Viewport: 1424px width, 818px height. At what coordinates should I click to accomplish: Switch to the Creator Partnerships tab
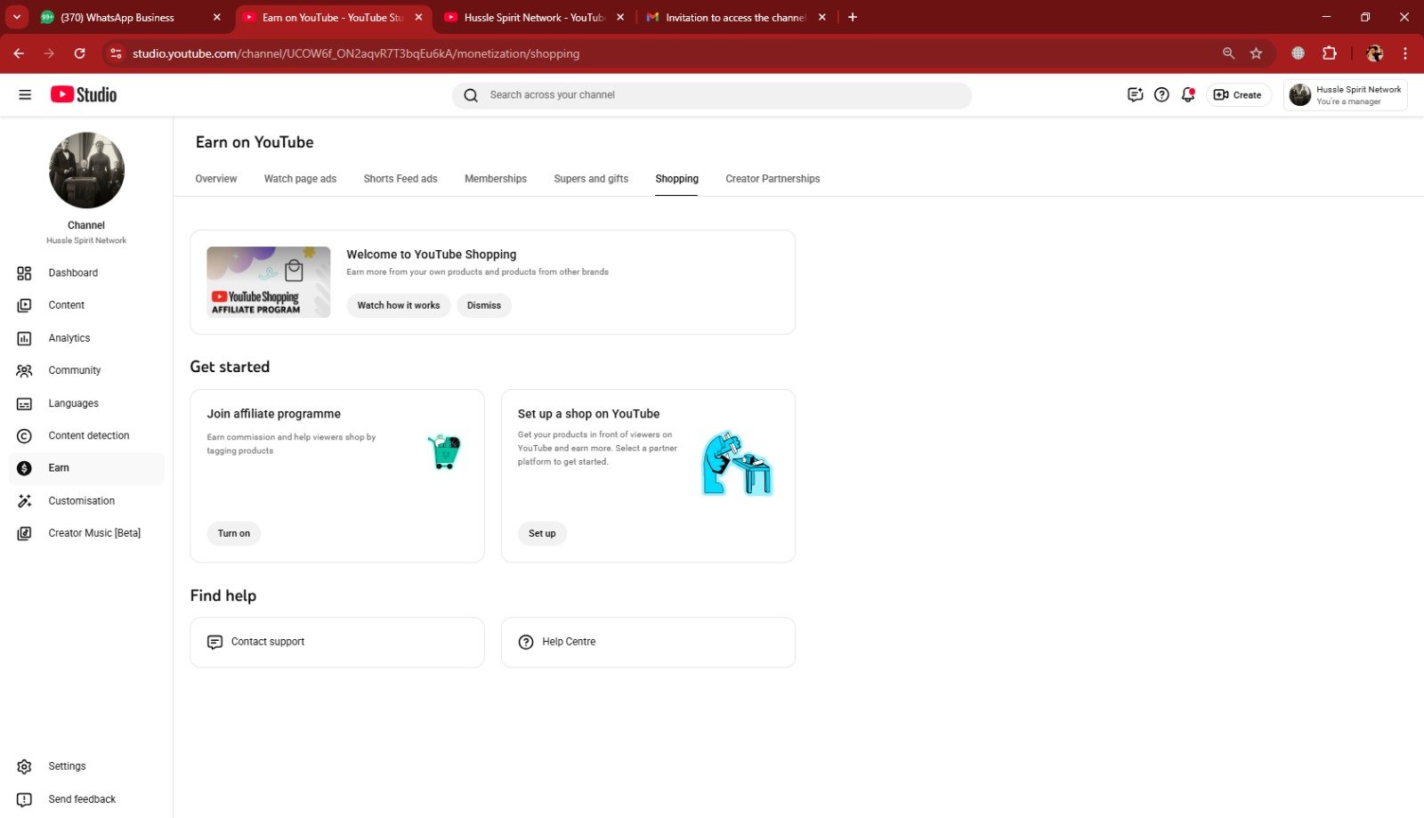click(x=772, y=179)
